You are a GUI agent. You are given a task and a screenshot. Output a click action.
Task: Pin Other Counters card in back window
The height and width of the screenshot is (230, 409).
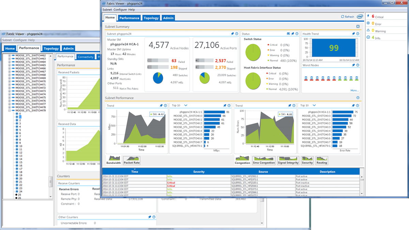click(150, 217)
